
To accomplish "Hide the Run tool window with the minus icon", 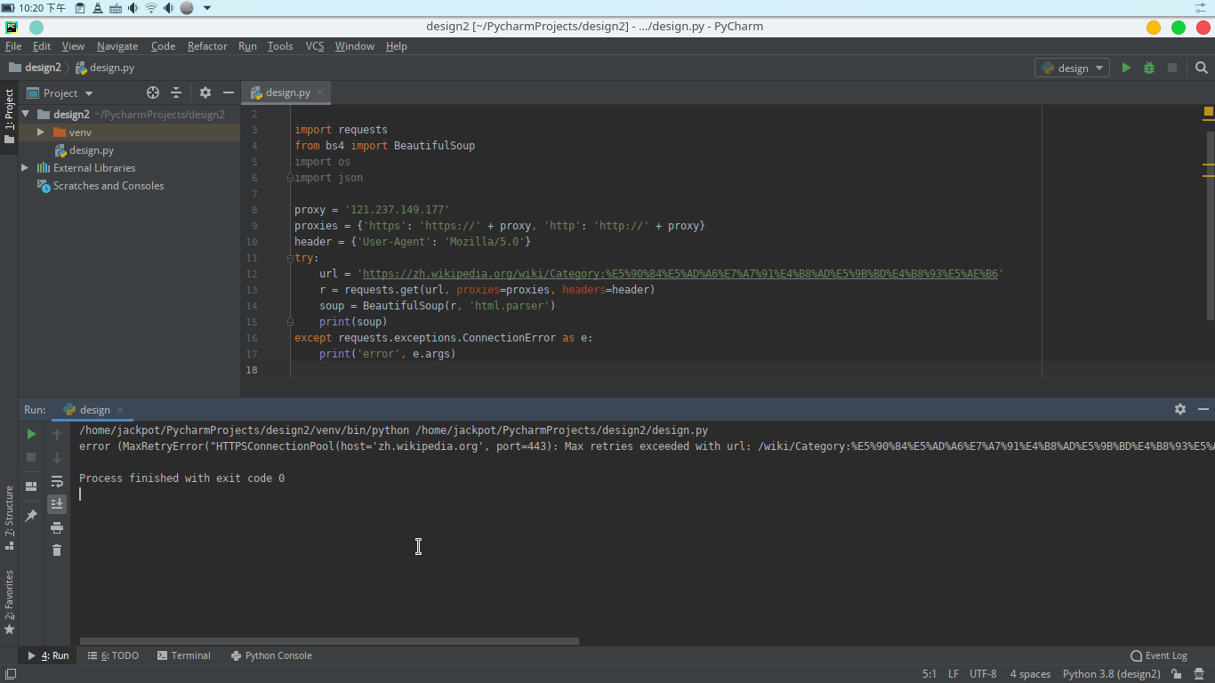I will (x=1203, y=409).
